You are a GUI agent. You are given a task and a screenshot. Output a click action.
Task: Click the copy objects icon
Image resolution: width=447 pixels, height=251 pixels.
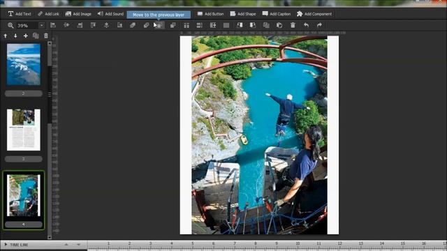[266, 25]
